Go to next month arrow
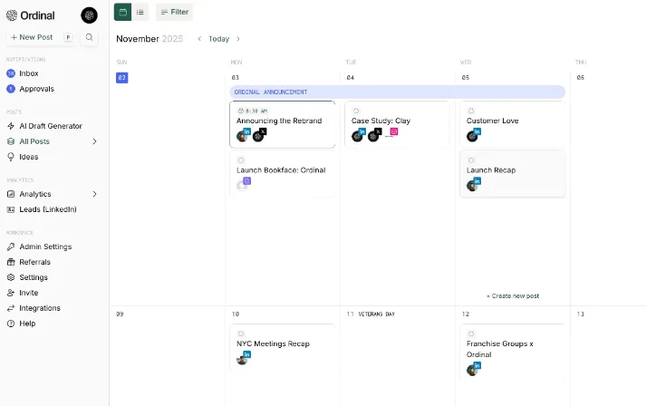 point(238,39)
